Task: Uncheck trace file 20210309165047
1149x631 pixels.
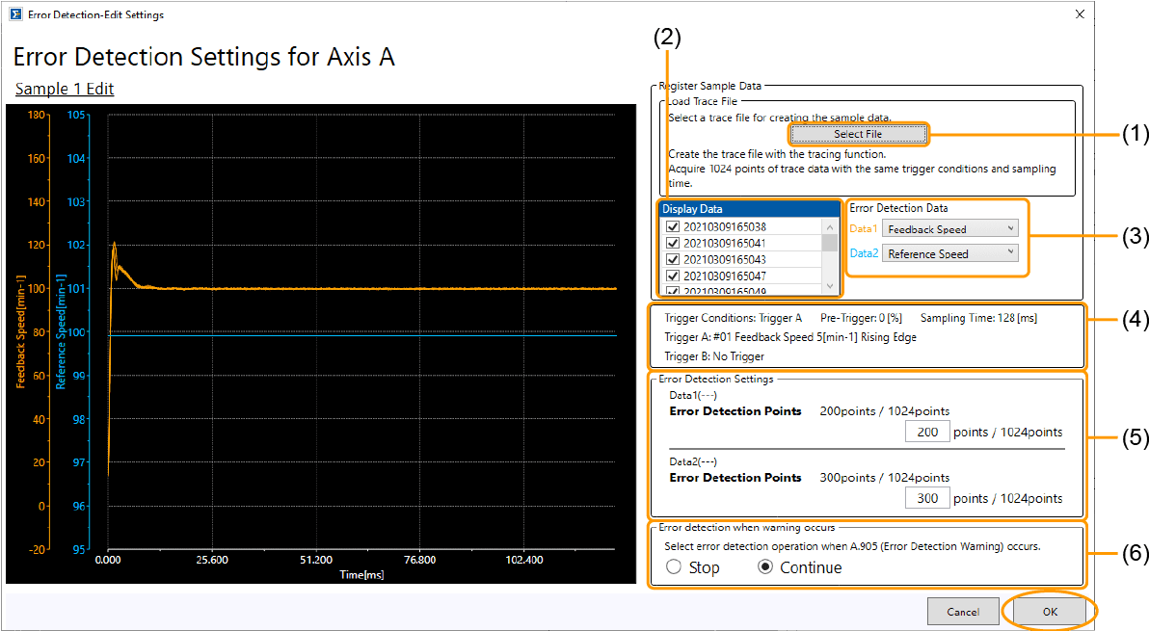Action: click(673, 276)
